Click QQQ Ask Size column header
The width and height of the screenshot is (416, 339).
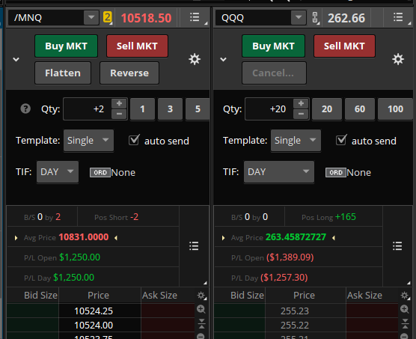tap(364, 296)
